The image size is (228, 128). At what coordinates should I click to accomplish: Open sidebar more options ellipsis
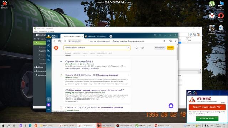[x=49, y=110]
